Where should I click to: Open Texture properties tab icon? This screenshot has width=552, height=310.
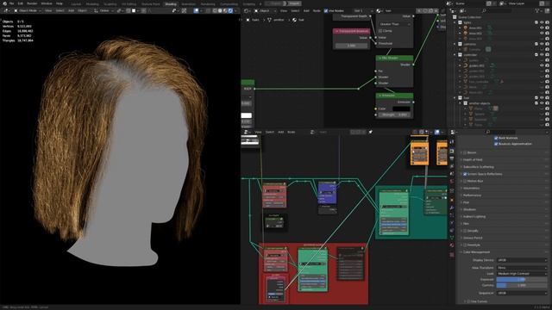tap(452, 255)
